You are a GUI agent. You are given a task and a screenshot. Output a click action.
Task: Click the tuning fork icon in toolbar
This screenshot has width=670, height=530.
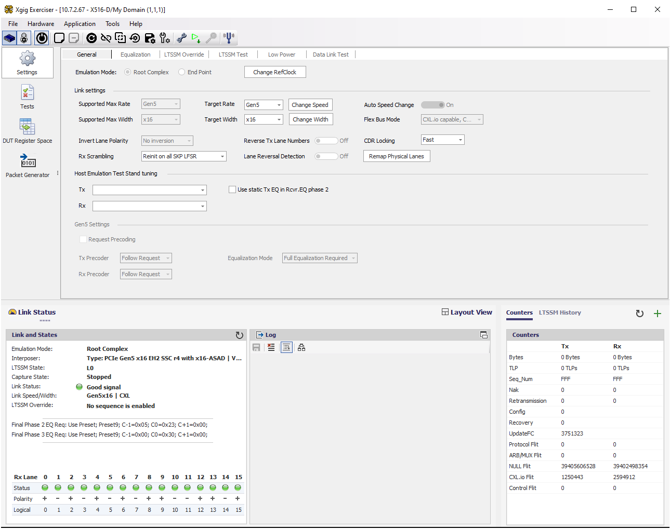tap(229, 38)
